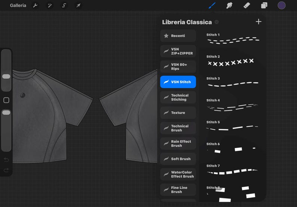The width and height of the screenshot is (297, 207).
Task: Open the VSN 80+ Rips brush set
Action: (178, 66)
